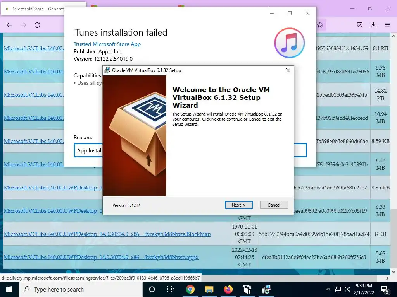The image size is (397, 297).
Task: Select the 5.68 MB size cell
Action: coord(380,257)
